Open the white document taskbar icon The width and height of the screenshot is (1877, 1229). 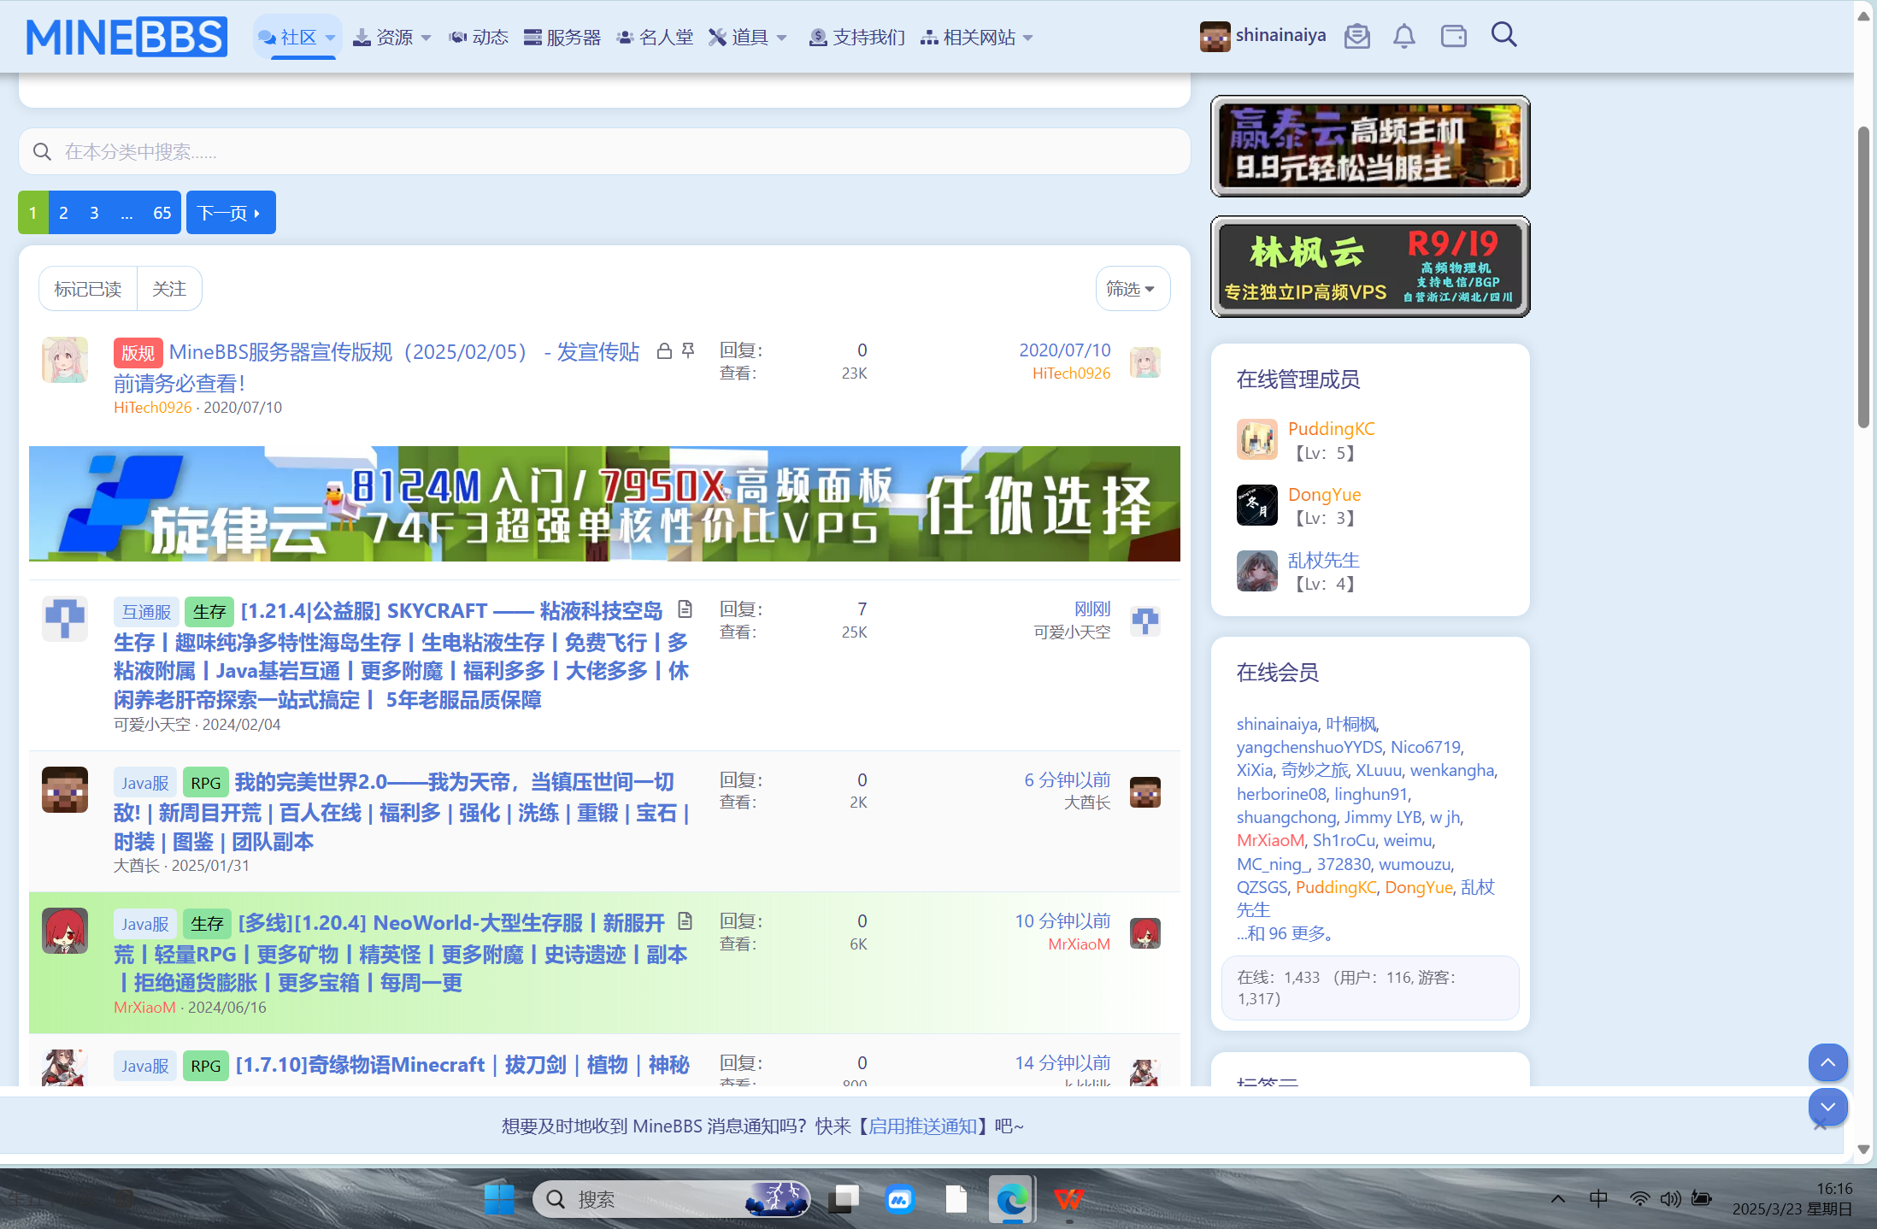(x=956, y=1199)
